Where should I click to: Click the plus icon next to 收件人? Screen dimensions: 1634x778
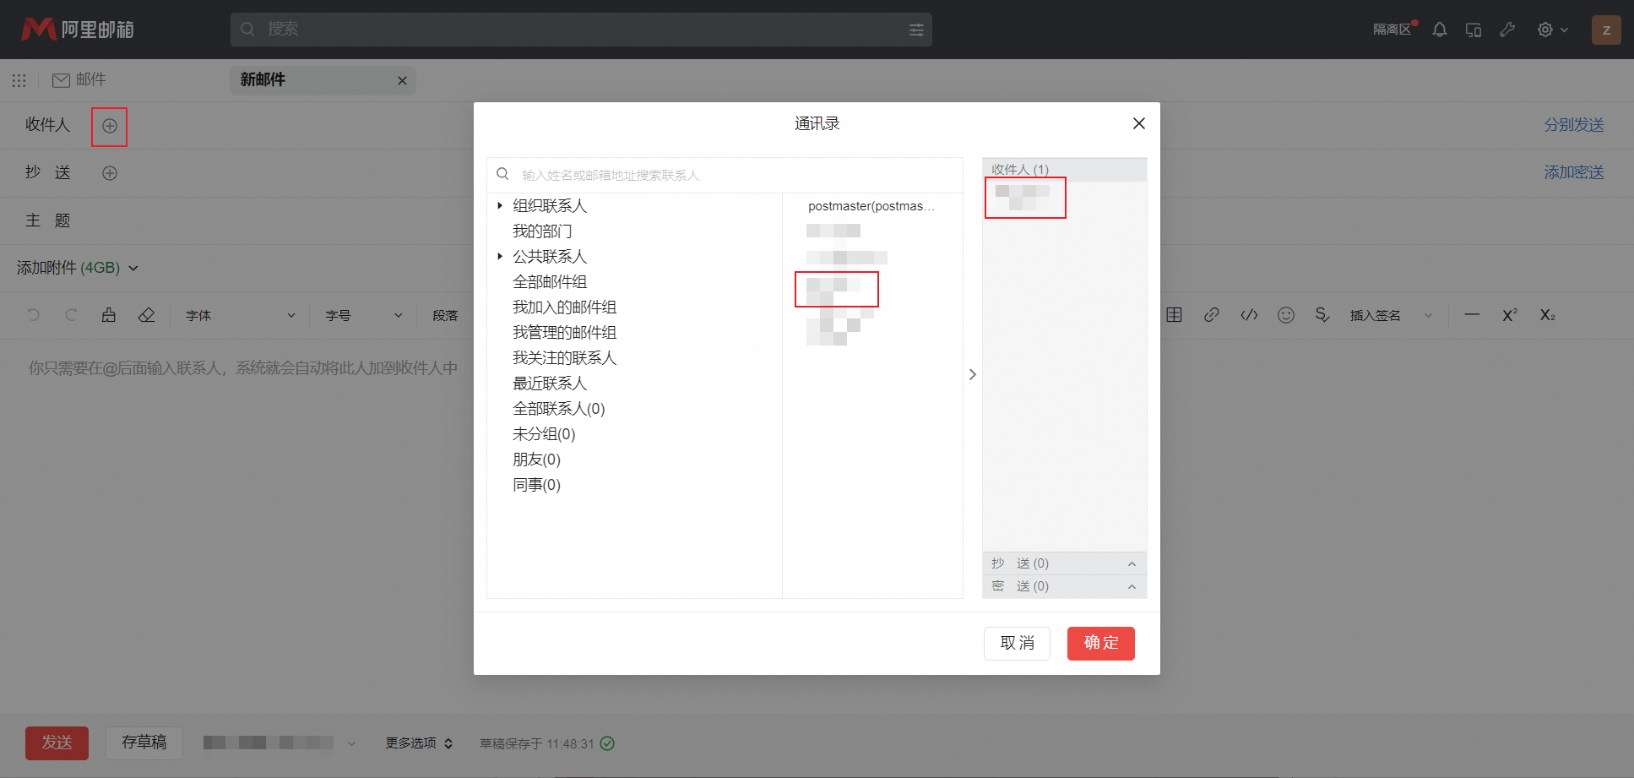tap(109, 125)
